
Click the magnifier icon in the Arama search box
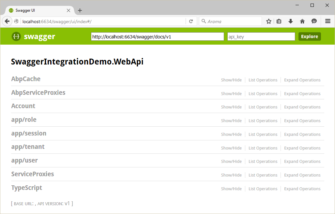(x=204, y=21)
